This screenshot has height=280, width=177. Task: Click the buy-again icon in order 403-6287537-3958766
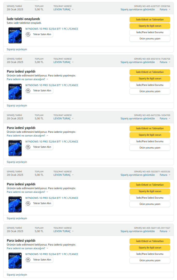(28, 34)
